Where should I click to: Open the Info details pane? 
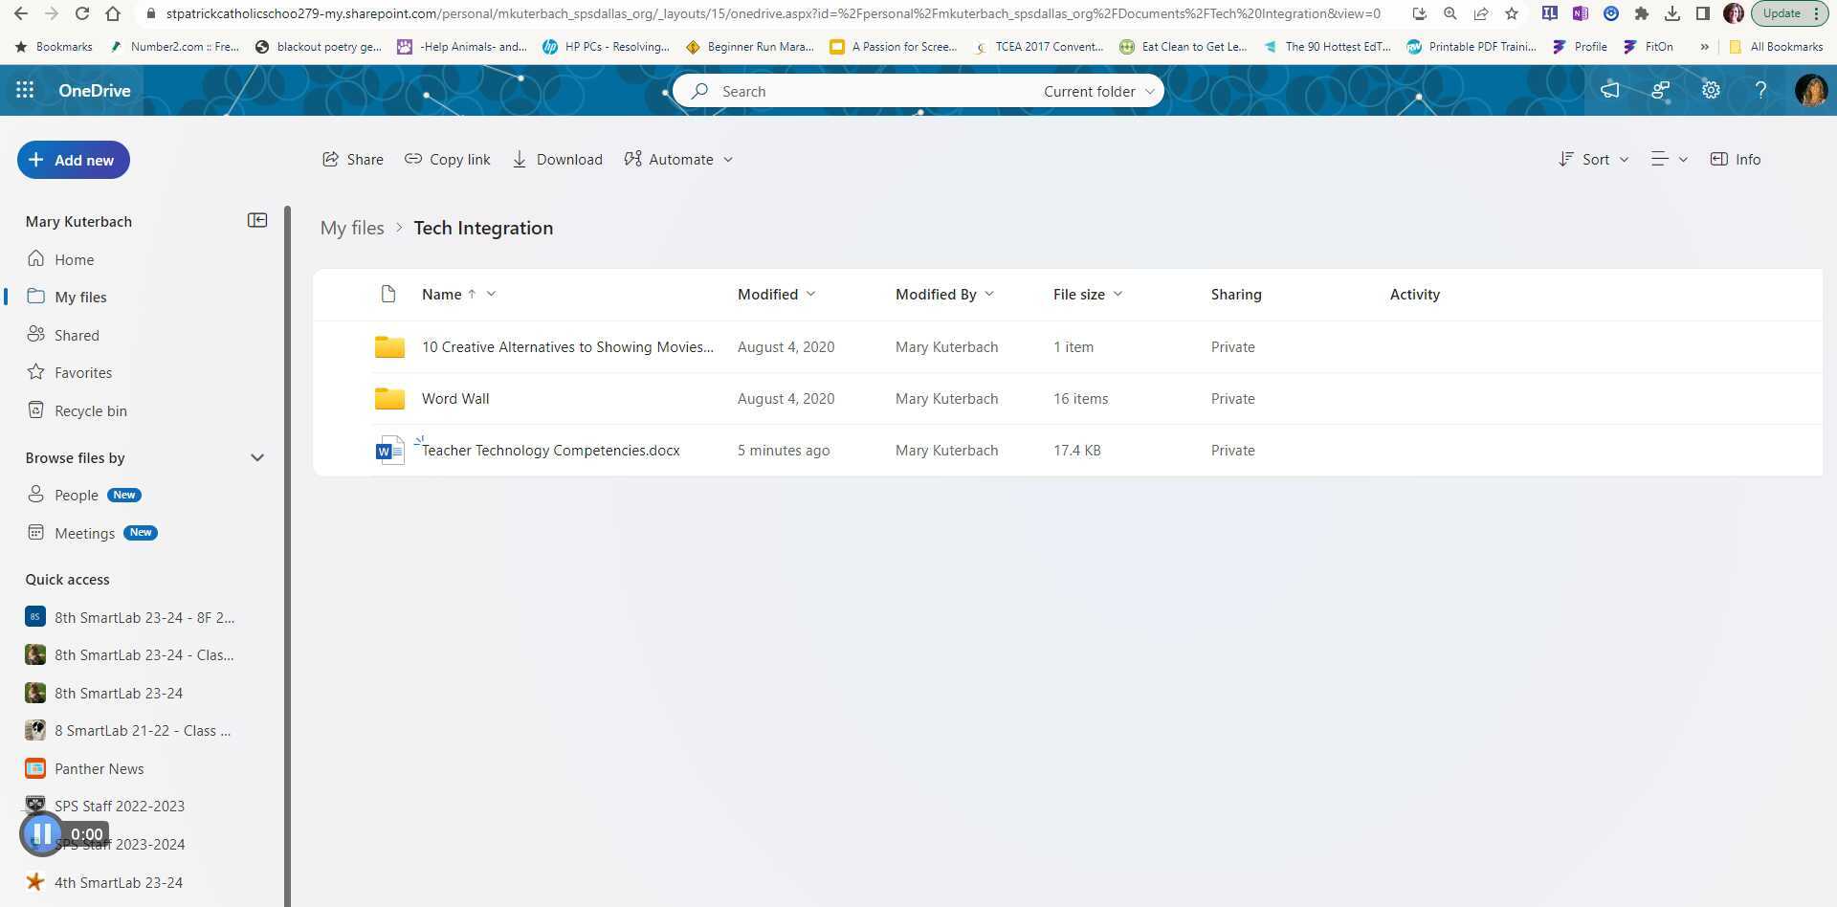pos(1736,159)
